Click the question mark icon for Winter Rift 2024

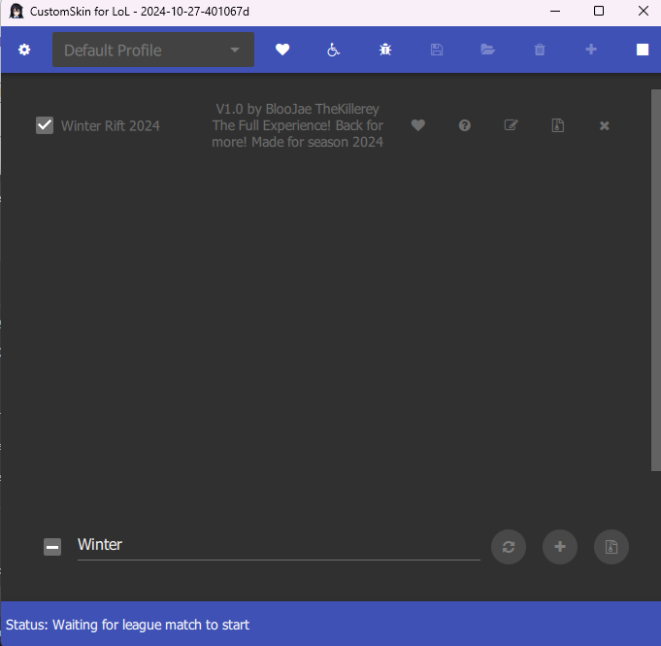click(x=465, y=125)
